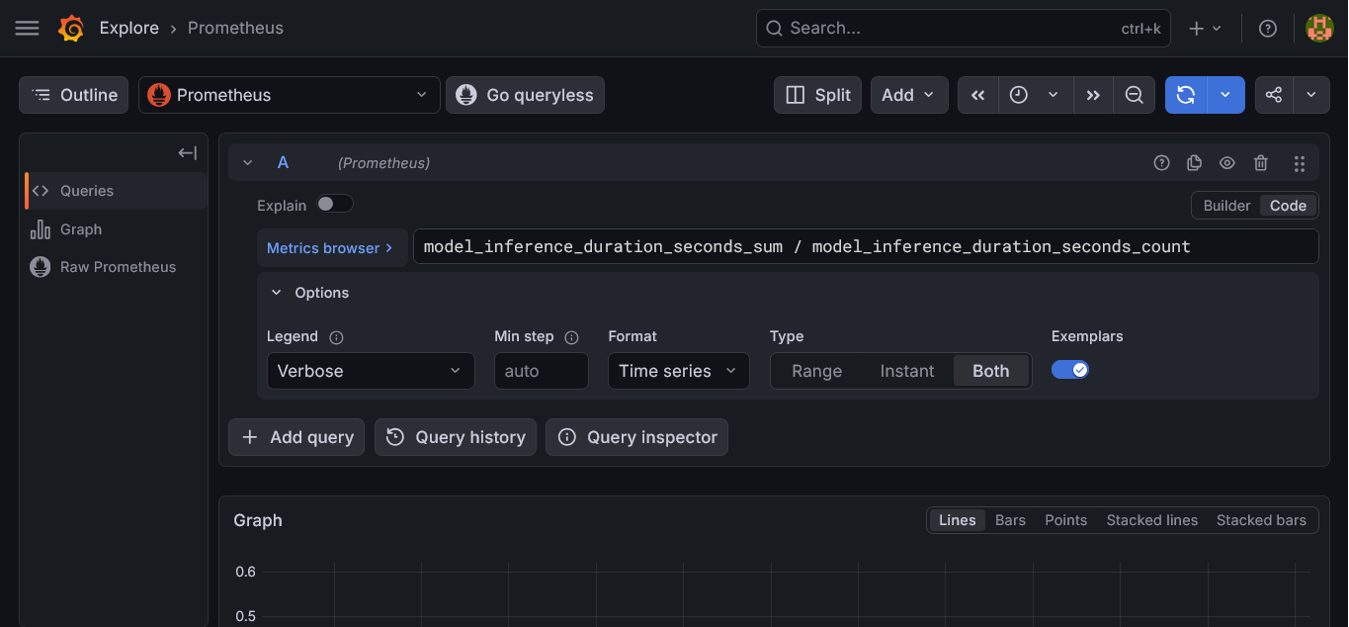Click Legend info icon

pyautogui.click(x=336, y=337)
